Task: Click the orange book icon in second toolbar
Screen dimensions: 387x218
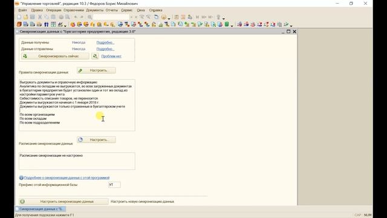Action: 19,24
